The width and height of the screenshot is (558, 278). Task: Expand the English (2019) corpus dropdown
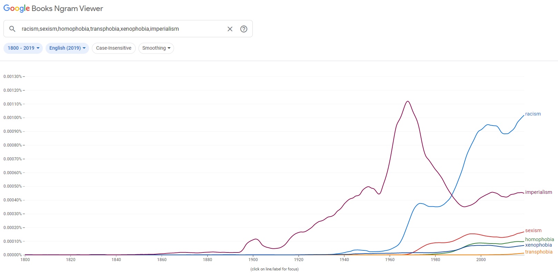click(x=67, y=48)
